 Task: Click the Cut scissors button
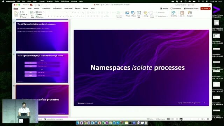click(22, 12)
